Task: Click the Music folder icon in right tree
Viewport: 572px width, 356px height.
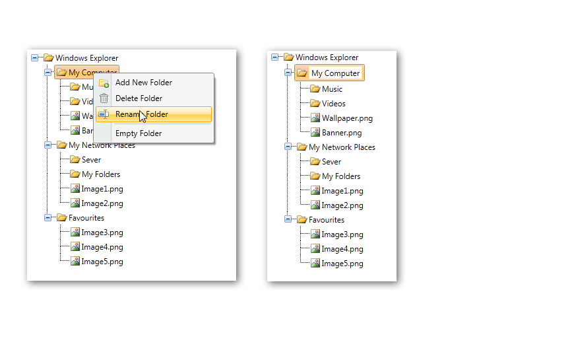Action: pyautogui.click(x=315, y=89)
